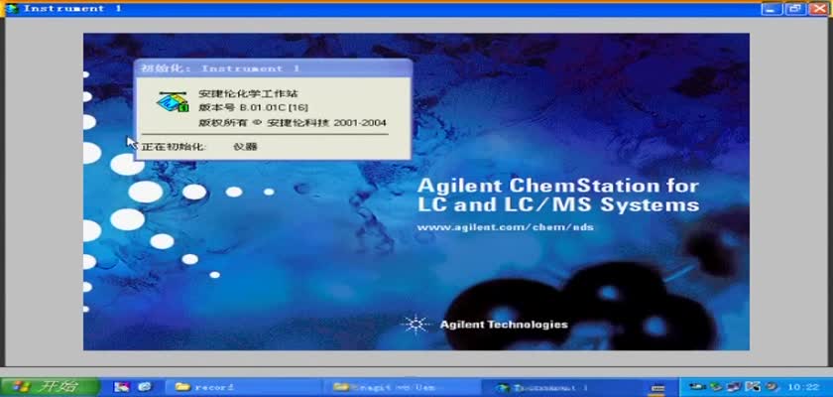This screenshot has height=397, width=833.
Task: Click the 版本号 B.01.01C version text
Action: [x=254, y=108]
